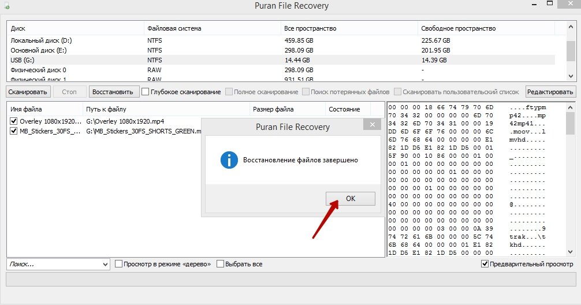The height and width of the screenshot is (305, 581).
Task: Check the Выбрать все checkbox
Action: coord(220,264)
